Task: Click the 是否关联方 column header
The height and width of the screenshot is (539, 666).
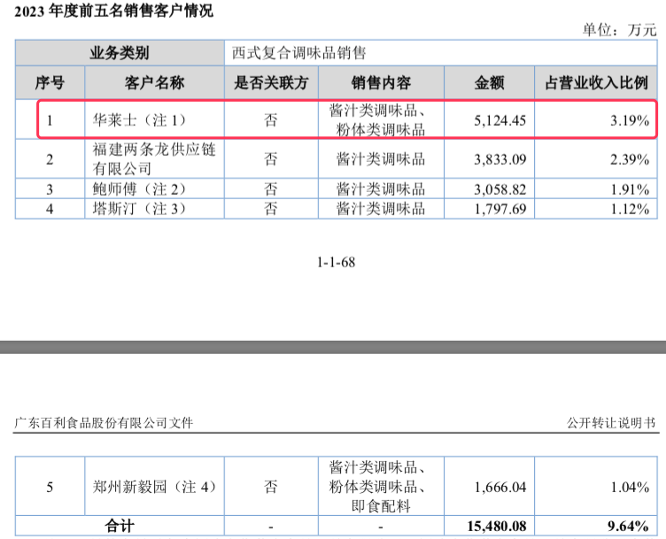Action: [x=271, y=82]
